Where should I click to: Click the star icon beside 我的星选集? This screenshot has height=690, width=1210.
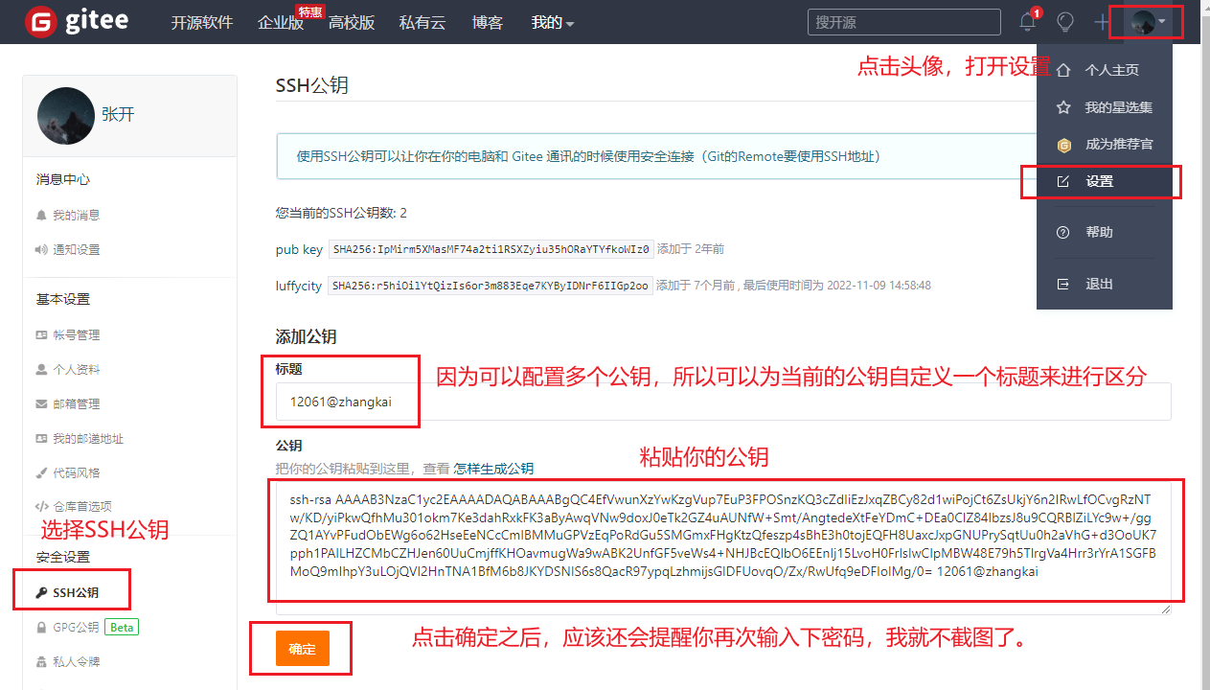[1063, 107]
